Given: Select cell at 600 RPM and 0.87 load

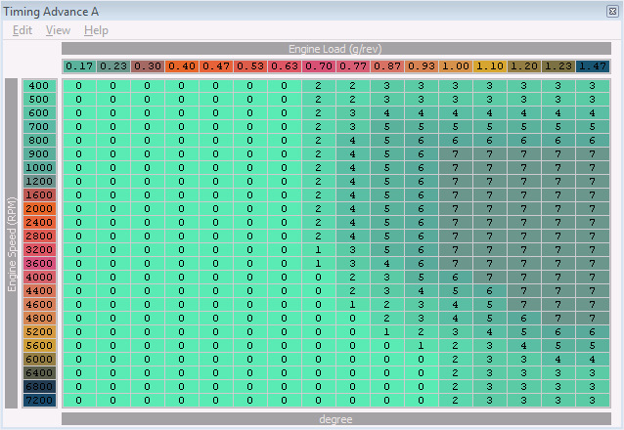Looking at the screenshot, I should click(386, 113).
